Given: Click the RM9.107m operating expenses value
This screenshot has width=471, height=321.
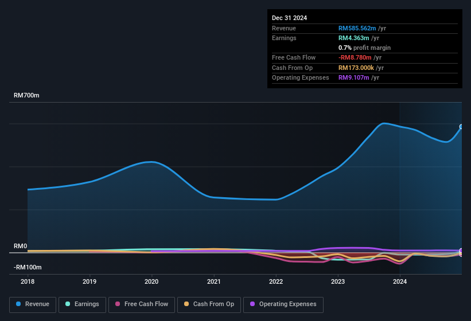Looking at the screenshot, I should tap(353, 77).
